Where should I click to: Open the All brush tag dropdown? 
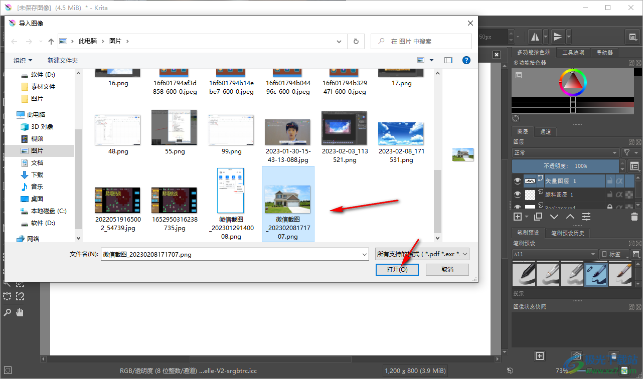click(x=555, y=254)
